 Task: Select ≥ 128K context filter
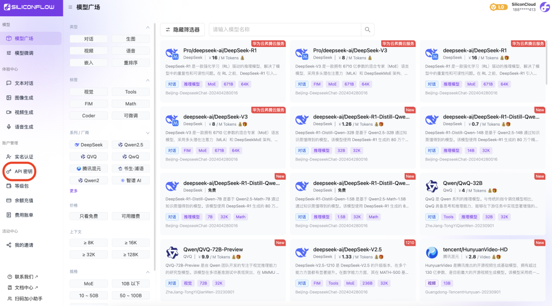pyautogui.click(x=131, y=254)
